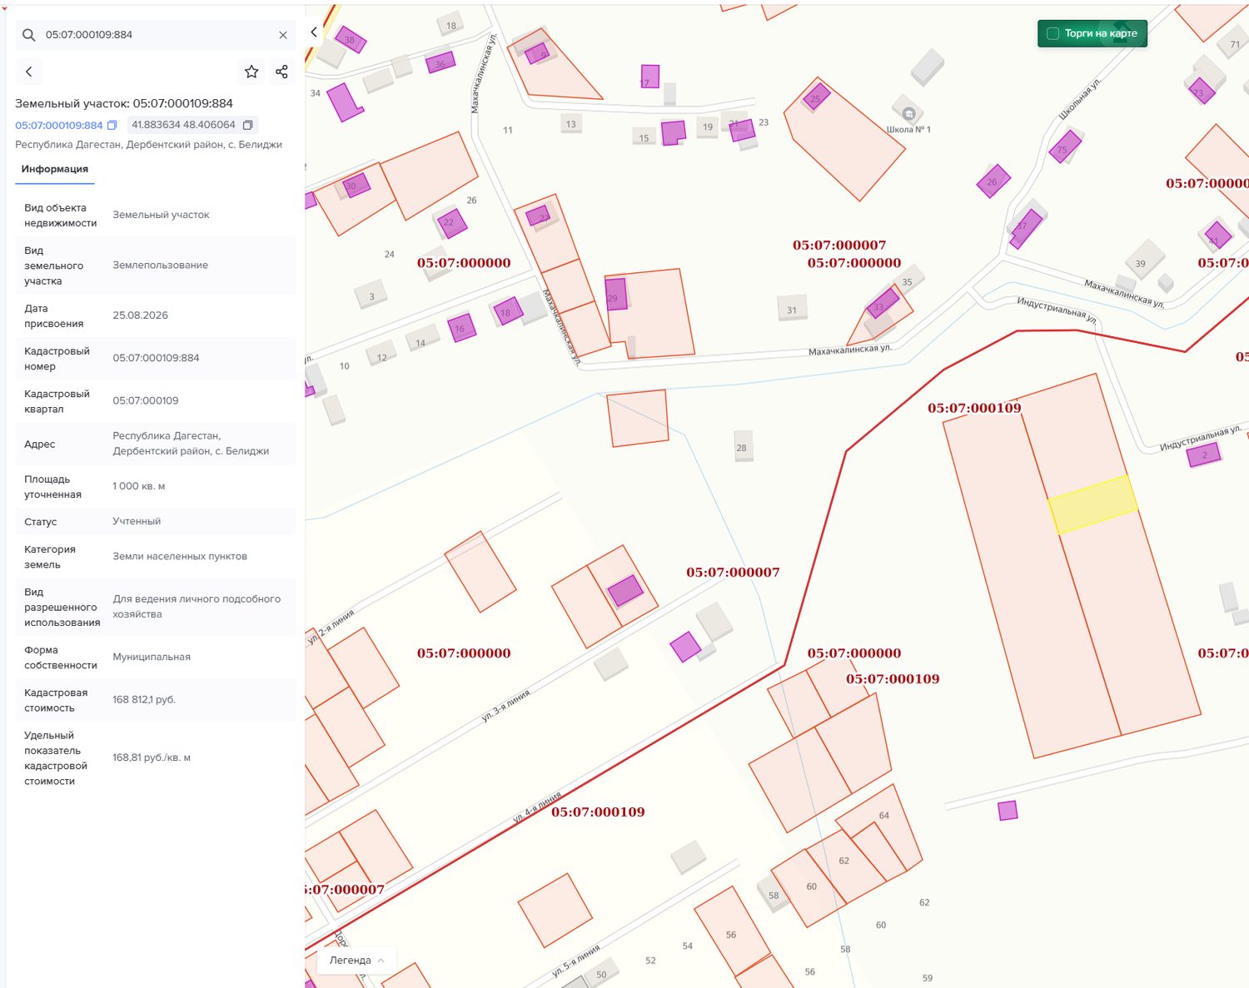Select the yellow highlighted land parcel
Image resolution: width=1249 pixels, height=988 pixels.
(x=1093, y=504)
